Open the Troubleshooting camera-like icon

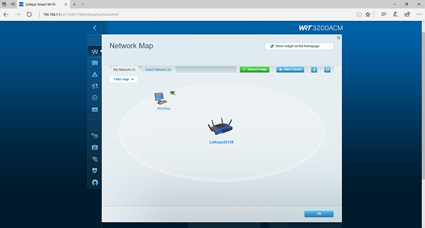(x=94, y=147)
